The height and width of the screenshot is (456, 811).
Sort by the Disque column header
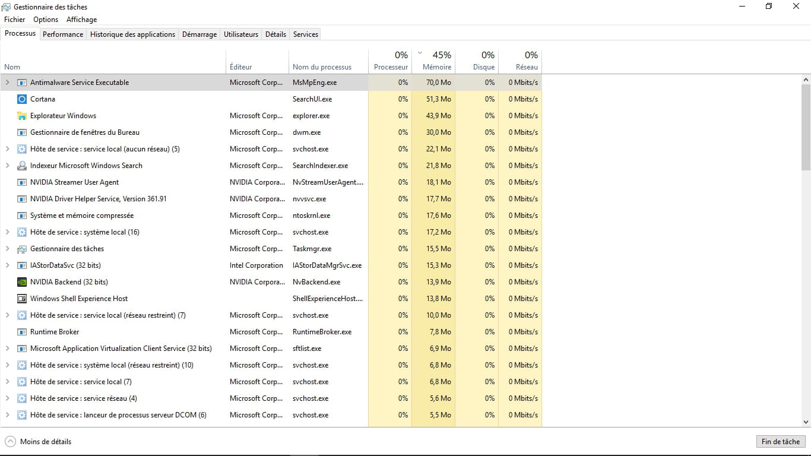coord(477,61)
